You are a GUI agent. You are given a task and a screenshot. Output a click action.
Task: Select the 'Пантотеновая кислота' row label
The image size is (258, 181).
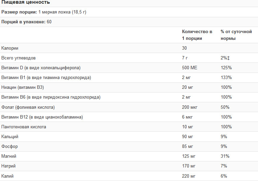tap(24, 127)
